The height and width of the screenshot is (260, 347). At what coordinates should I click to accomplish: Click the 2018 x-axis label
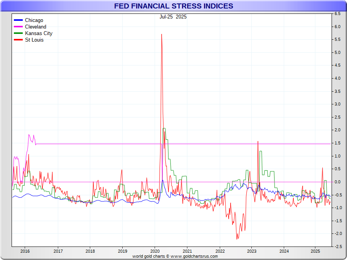click(x=90, y=251)
